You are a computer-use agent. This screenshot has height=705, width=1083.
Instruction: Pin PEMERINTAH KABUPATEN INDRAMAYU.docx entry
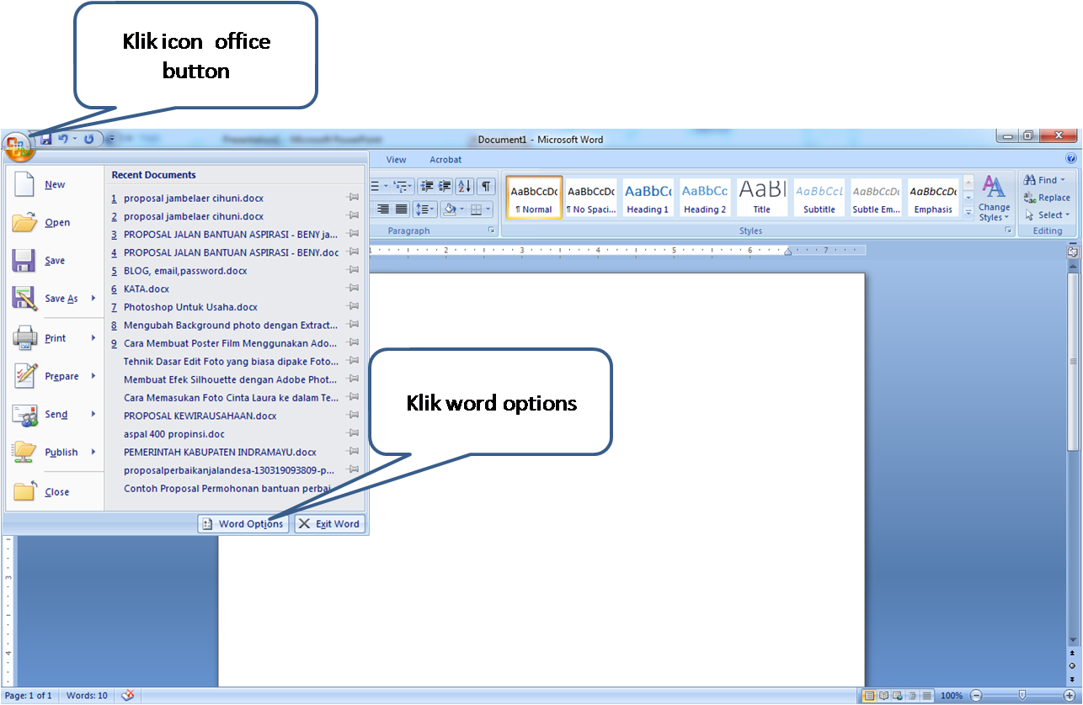coord(353,452)
